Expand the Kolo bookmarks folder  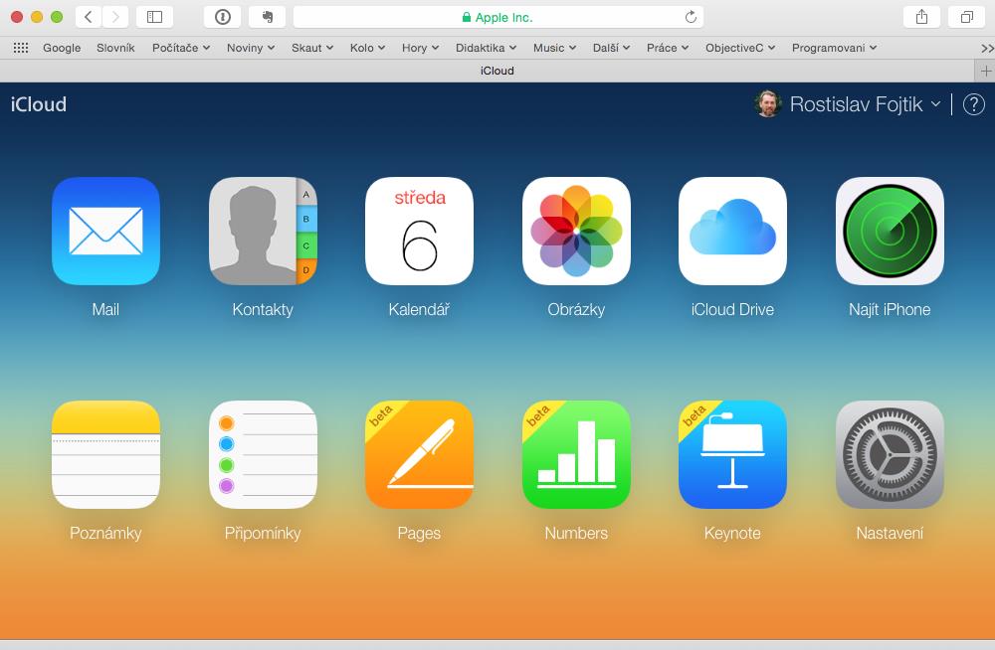(367, 48)
